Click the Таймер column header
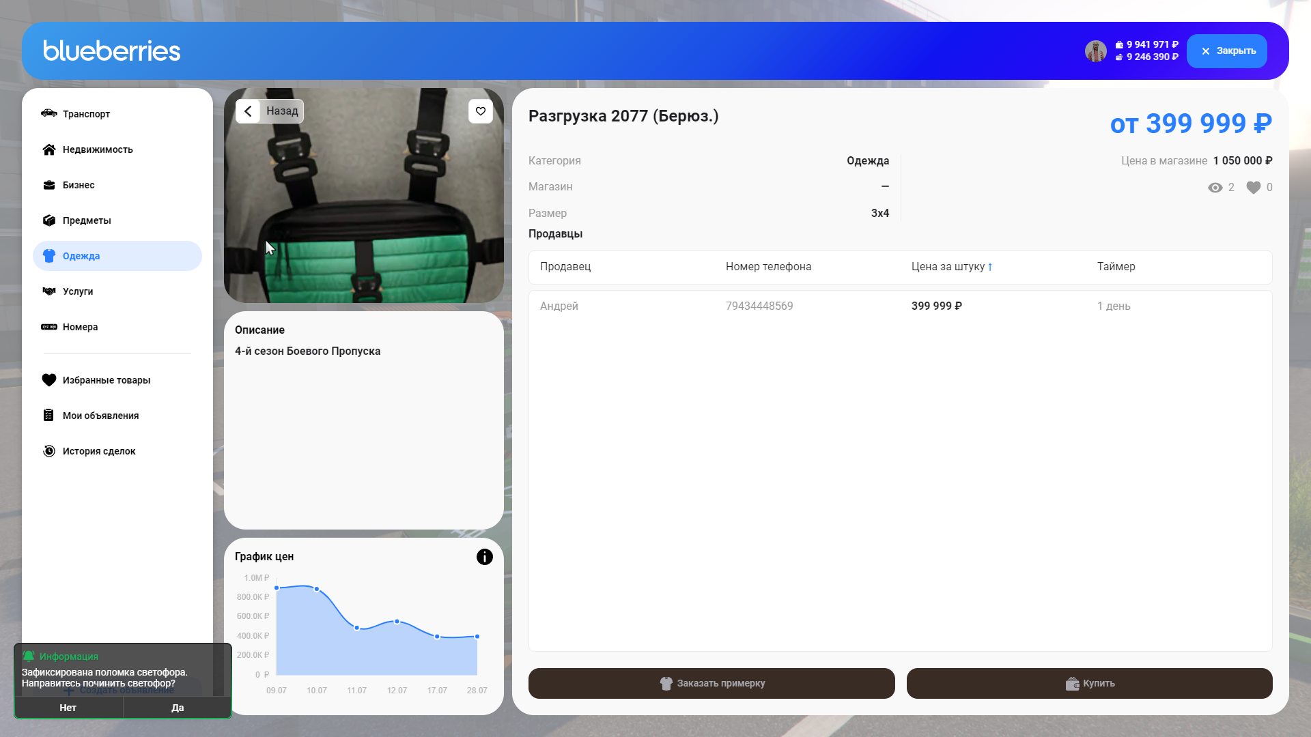1311x737 pixels. pos(1116,267)
